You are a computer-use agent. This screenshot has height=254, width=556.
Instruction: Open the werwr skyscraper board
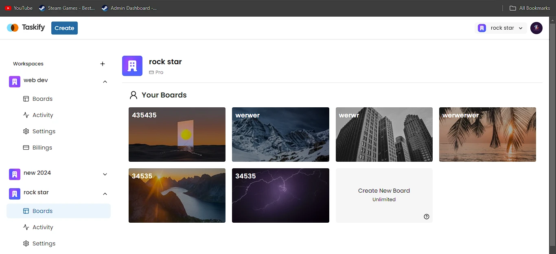pos(384,135)
